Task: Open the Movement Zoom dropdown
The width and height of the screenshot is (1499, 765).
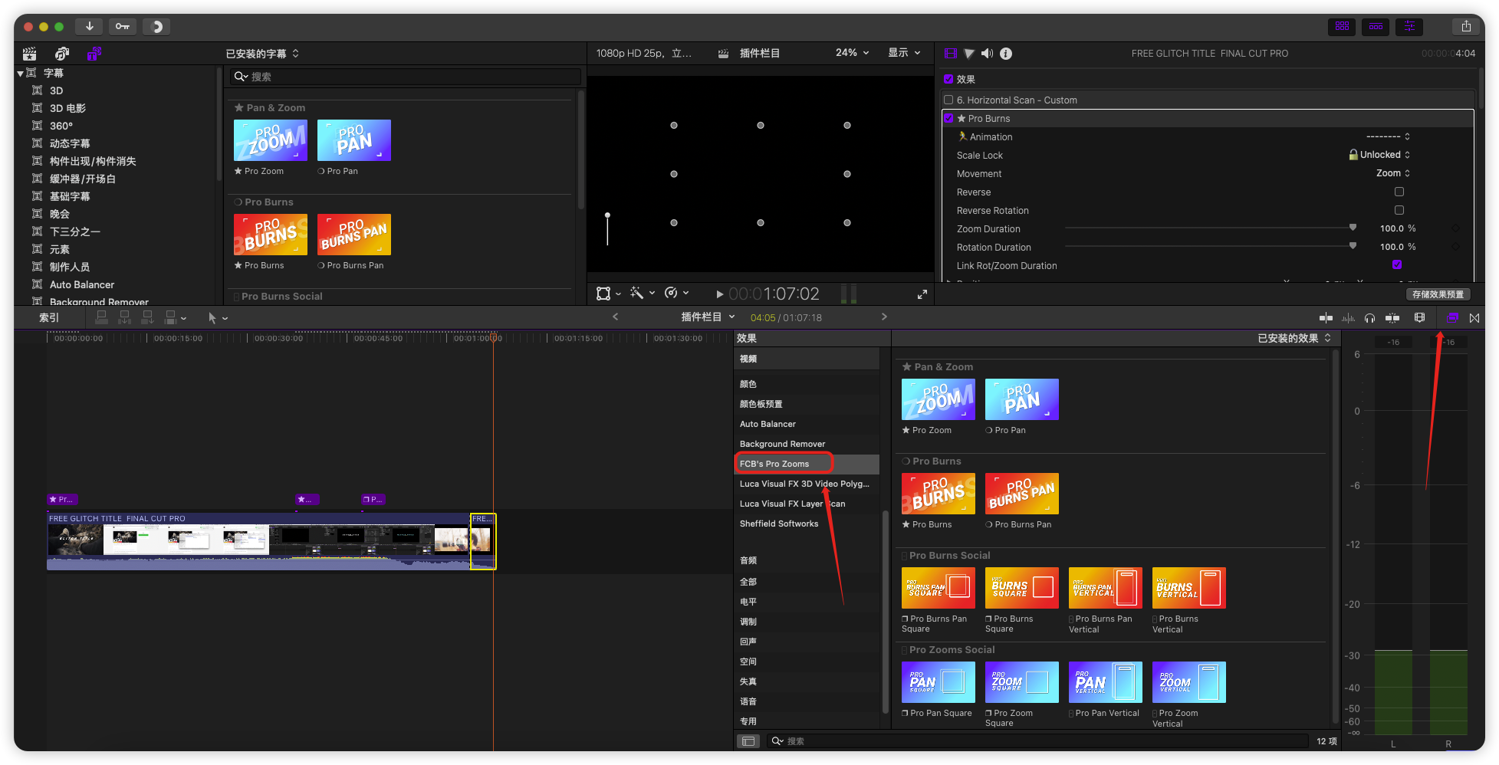Action: point(1393,174)
